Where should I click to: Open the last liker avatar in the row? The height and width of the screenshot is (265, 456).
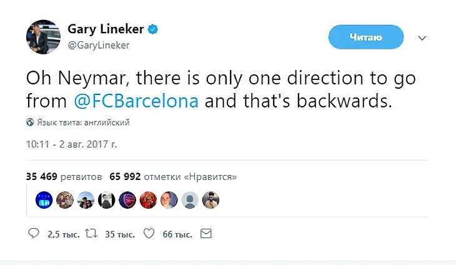(x=211, y=199)
